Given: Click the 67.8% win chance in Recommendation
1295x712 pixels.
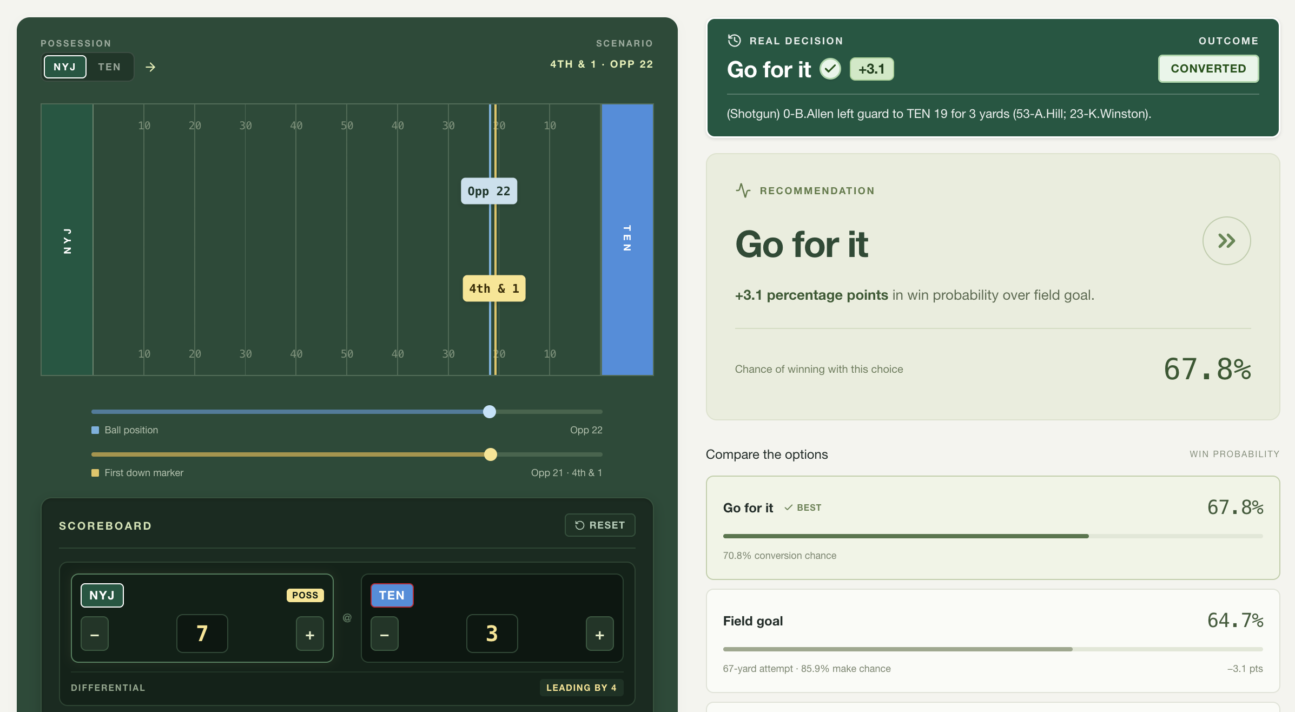Looking at the screenshot, I should pyautogui.click(x=1207, y=369).
